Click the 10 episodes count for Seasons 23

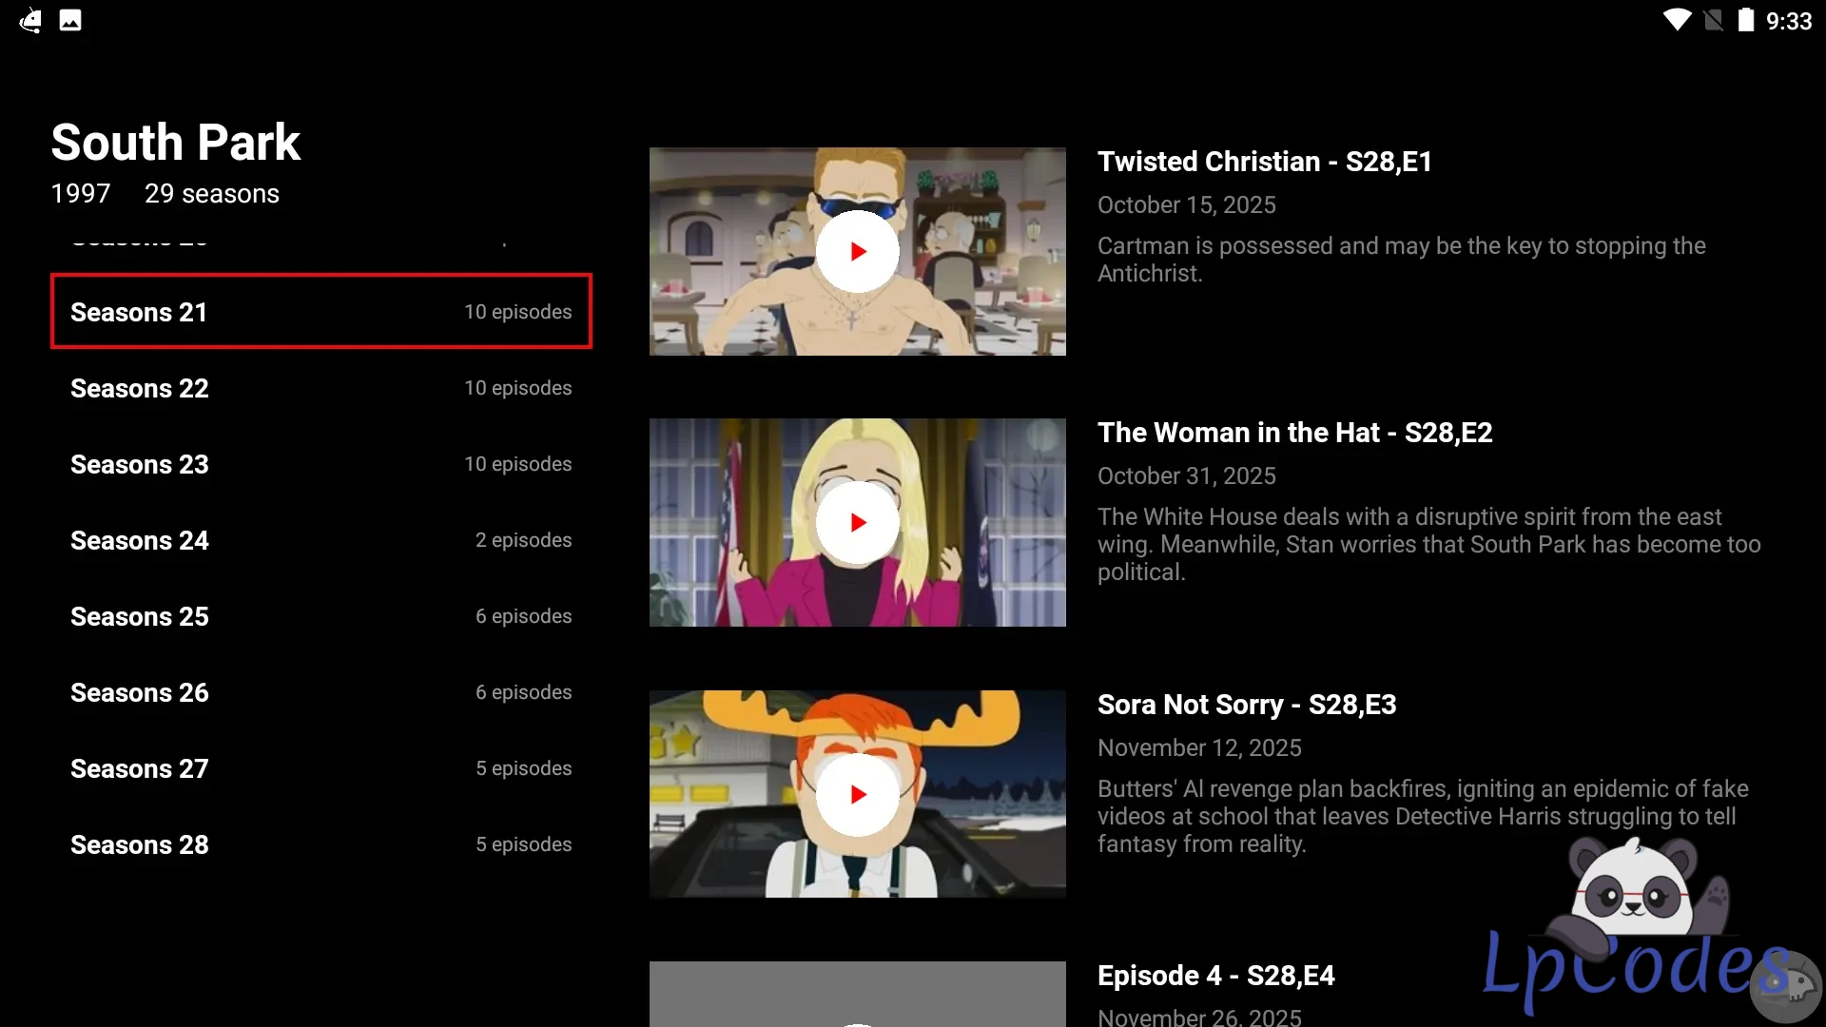tap(518, 464)
